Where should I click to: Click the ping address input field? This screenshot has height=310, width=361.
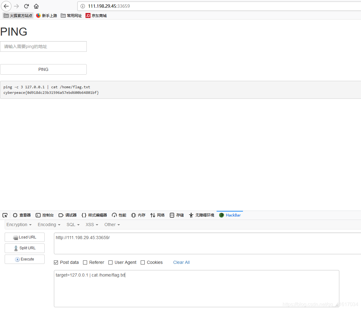point(43,46)
